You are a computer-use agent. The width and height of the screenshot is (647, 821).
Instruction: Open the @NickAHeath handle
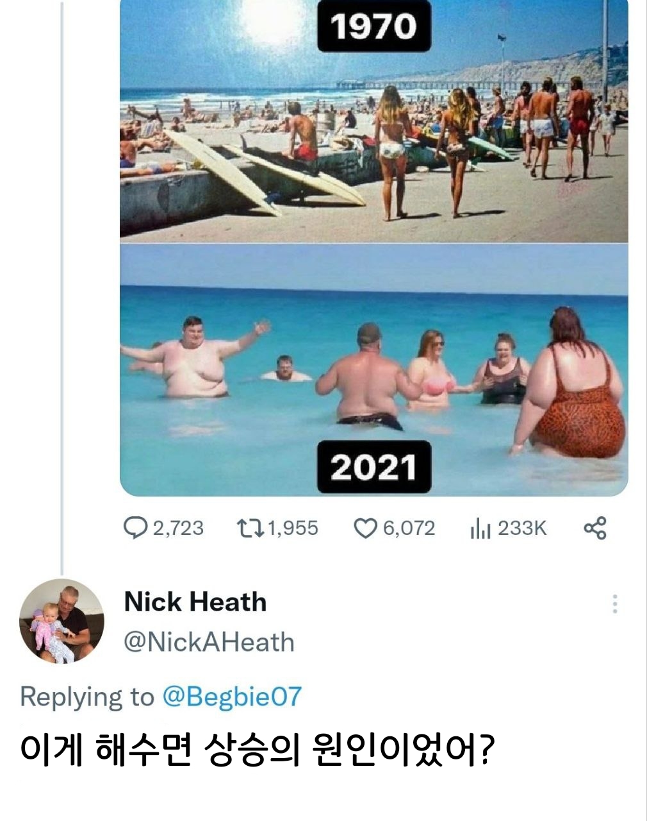208,642
